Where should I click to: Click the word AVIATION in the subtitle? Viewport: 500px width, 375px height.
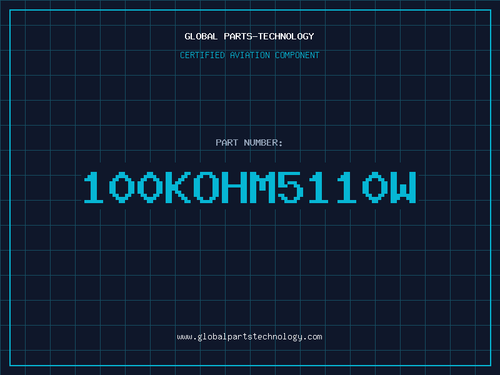250,55
